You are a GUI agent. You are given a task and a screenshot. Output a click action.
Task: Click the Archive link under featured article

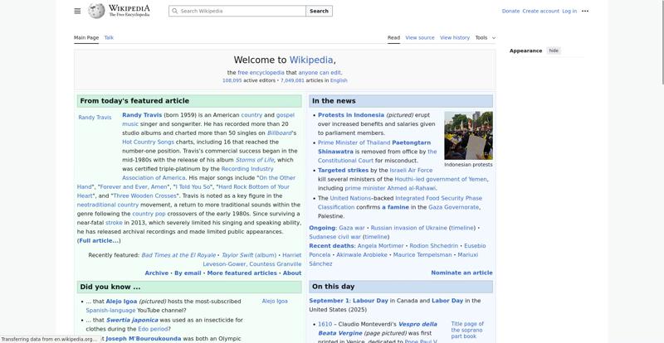[x=156, y=273]
